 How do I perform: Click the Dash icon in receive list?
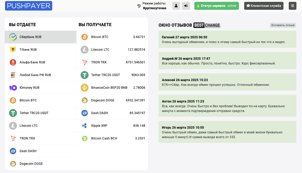(x=85, y=113)
